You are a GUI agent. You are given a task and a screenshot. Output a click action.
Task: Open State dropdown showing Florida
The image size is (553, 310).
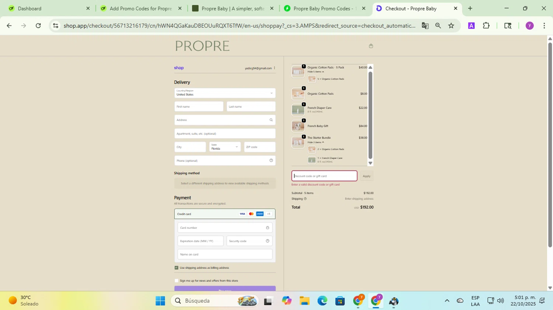(225, 147)
